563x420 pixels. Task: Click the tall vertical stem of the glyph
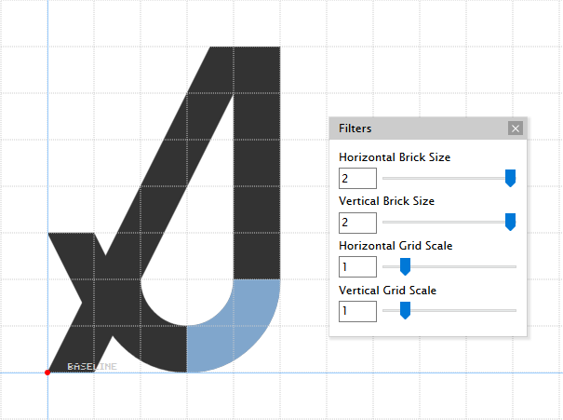pos(257,158)
